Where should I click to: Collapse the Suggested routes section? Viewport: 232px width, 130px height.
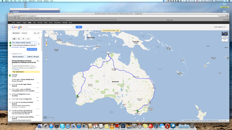[10, 54]
